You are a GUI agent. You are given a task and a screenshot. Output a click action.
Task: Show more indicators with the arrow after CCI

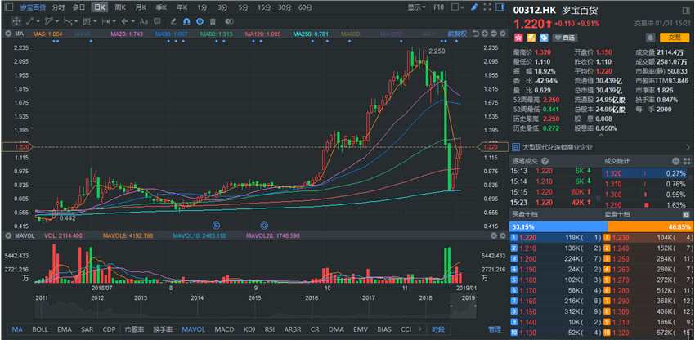tap(420, 329)
